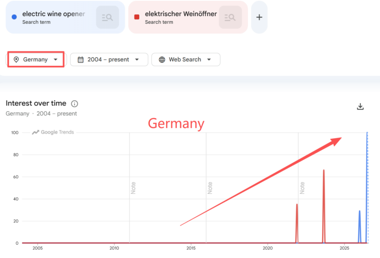Click the Note marker near 2016
Screen dimensions: 380x258
coord(210,188)
